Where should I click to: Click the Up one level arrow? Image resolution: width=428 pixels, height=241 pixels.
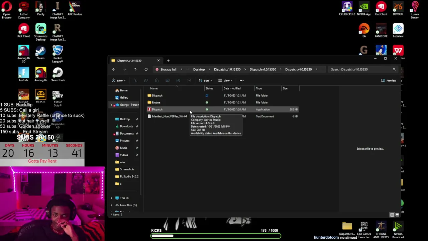135,69
